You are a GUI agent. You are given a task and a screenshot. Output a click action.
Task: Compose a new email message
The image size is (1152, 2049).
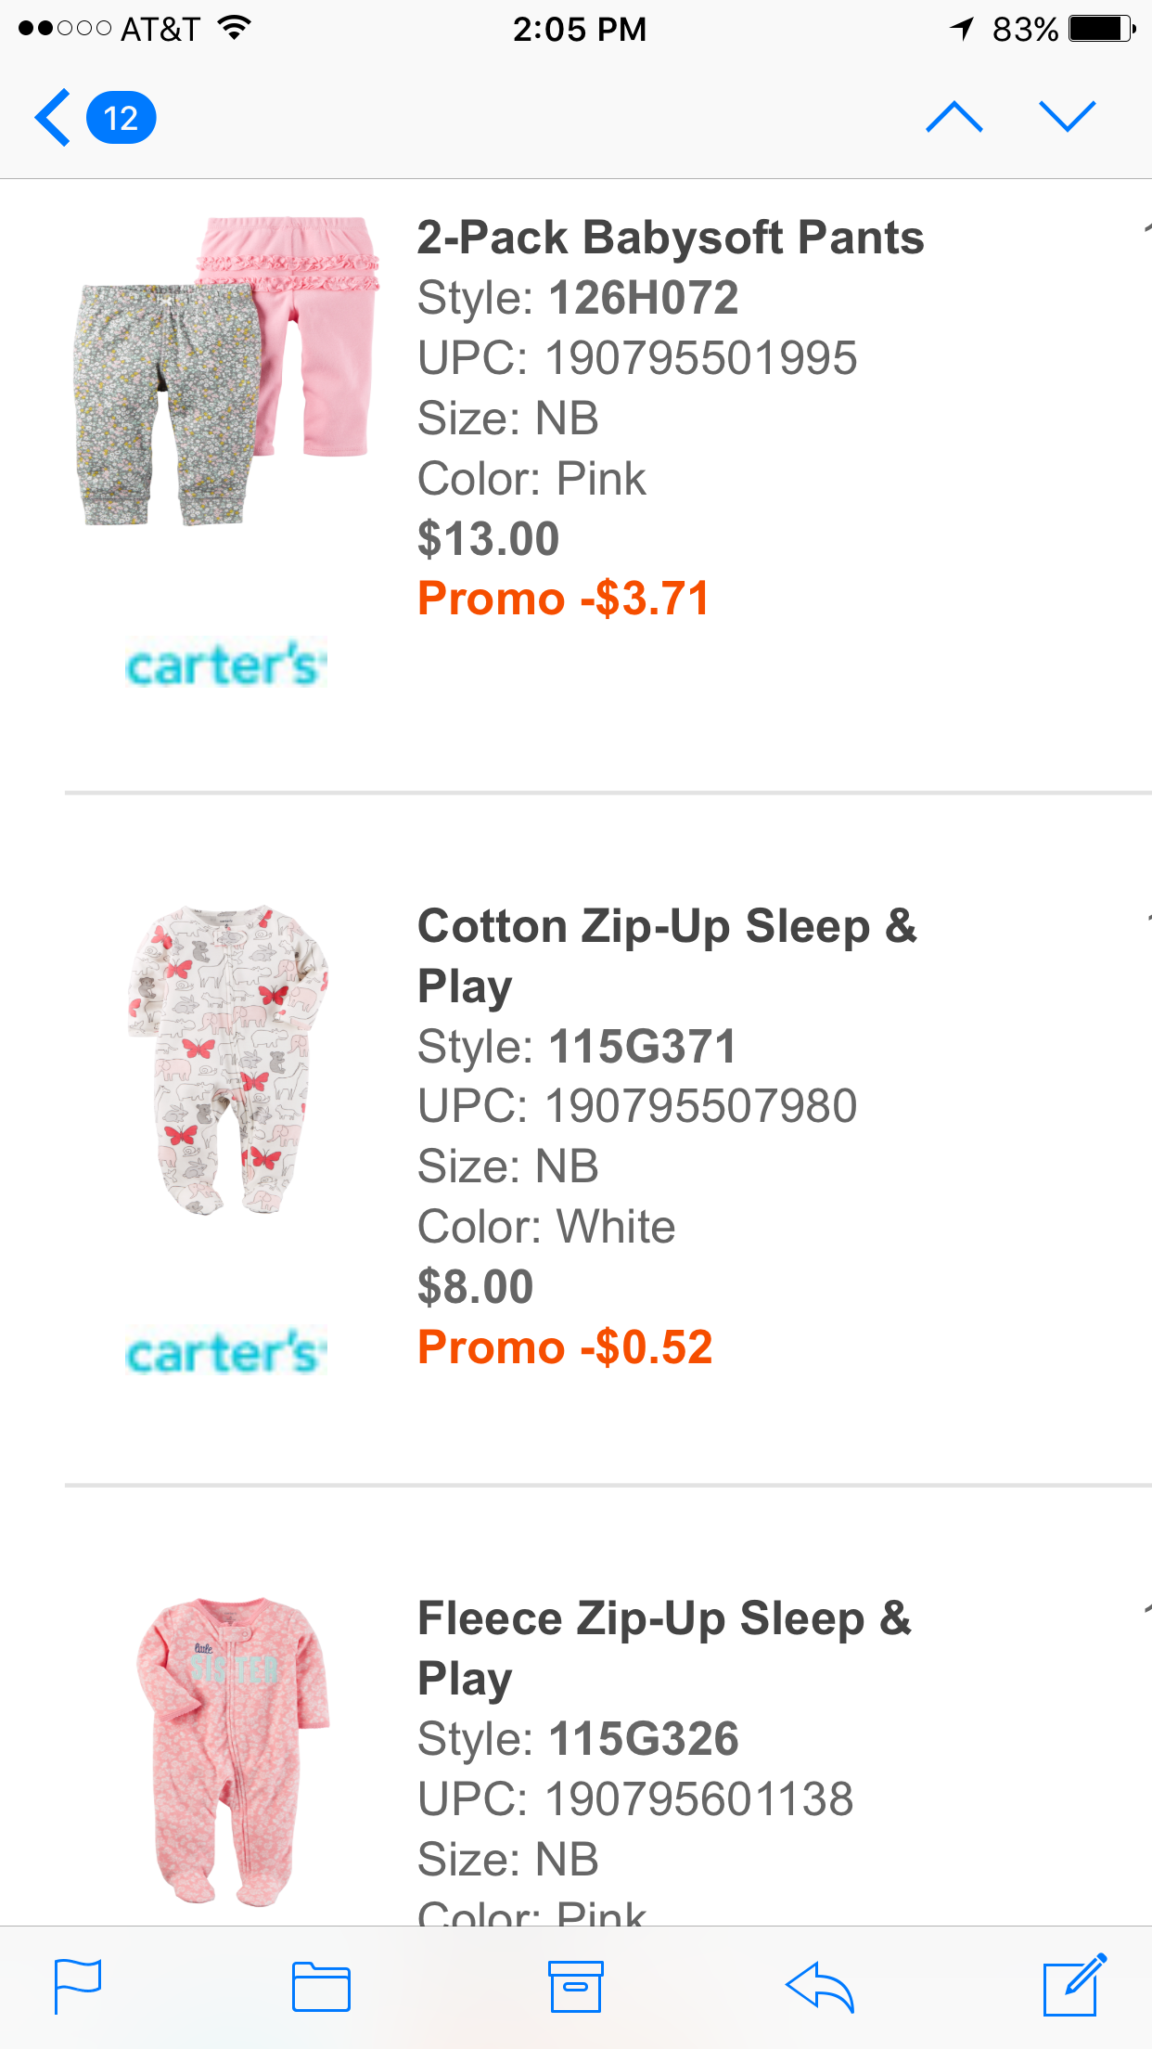point(1074,1984)
